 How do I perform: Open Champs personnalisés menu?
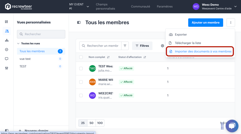[105, 7]
